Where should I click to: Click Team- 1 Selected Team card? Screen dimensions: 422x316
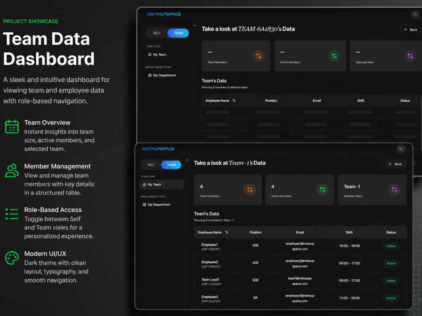click(372, 190)
